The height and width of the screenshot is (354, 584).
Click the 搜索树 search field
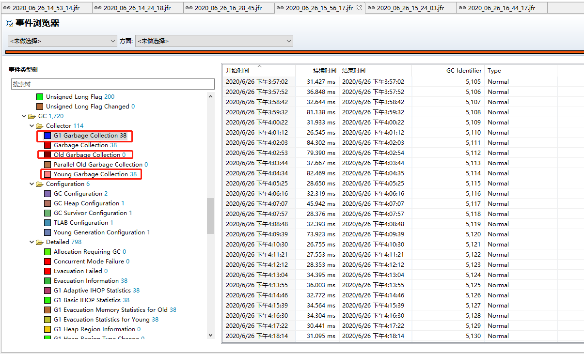pos(112,84)
